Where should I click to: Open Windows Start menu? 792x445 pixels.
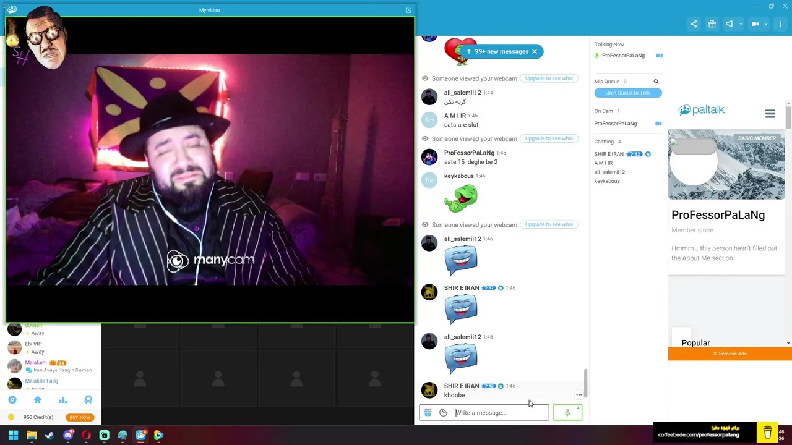click(13, 435)
